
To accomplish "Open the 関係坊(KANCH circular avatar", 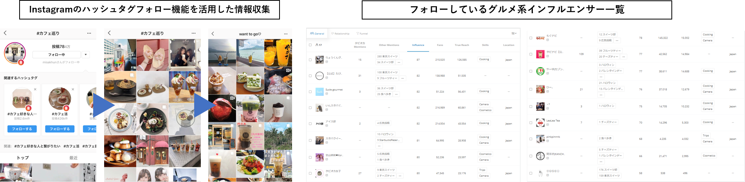I will point(540,156).
